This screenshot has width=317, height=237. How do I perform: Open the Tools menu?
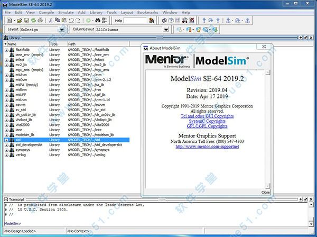point(111,12)
